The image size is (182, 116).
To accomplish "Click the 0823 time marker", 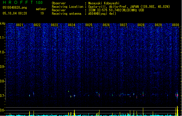I will (54, 25).
